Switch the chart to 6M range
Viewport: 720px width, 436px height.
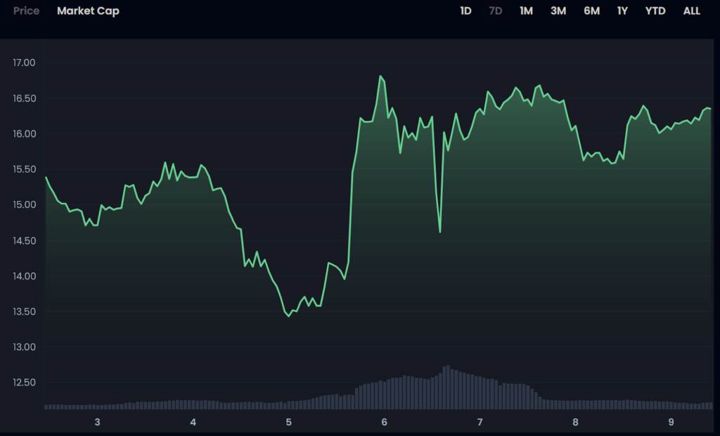point(591,11)
